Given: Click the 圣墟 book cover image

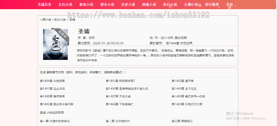Looking at the screenshot, I should [55, 44].
